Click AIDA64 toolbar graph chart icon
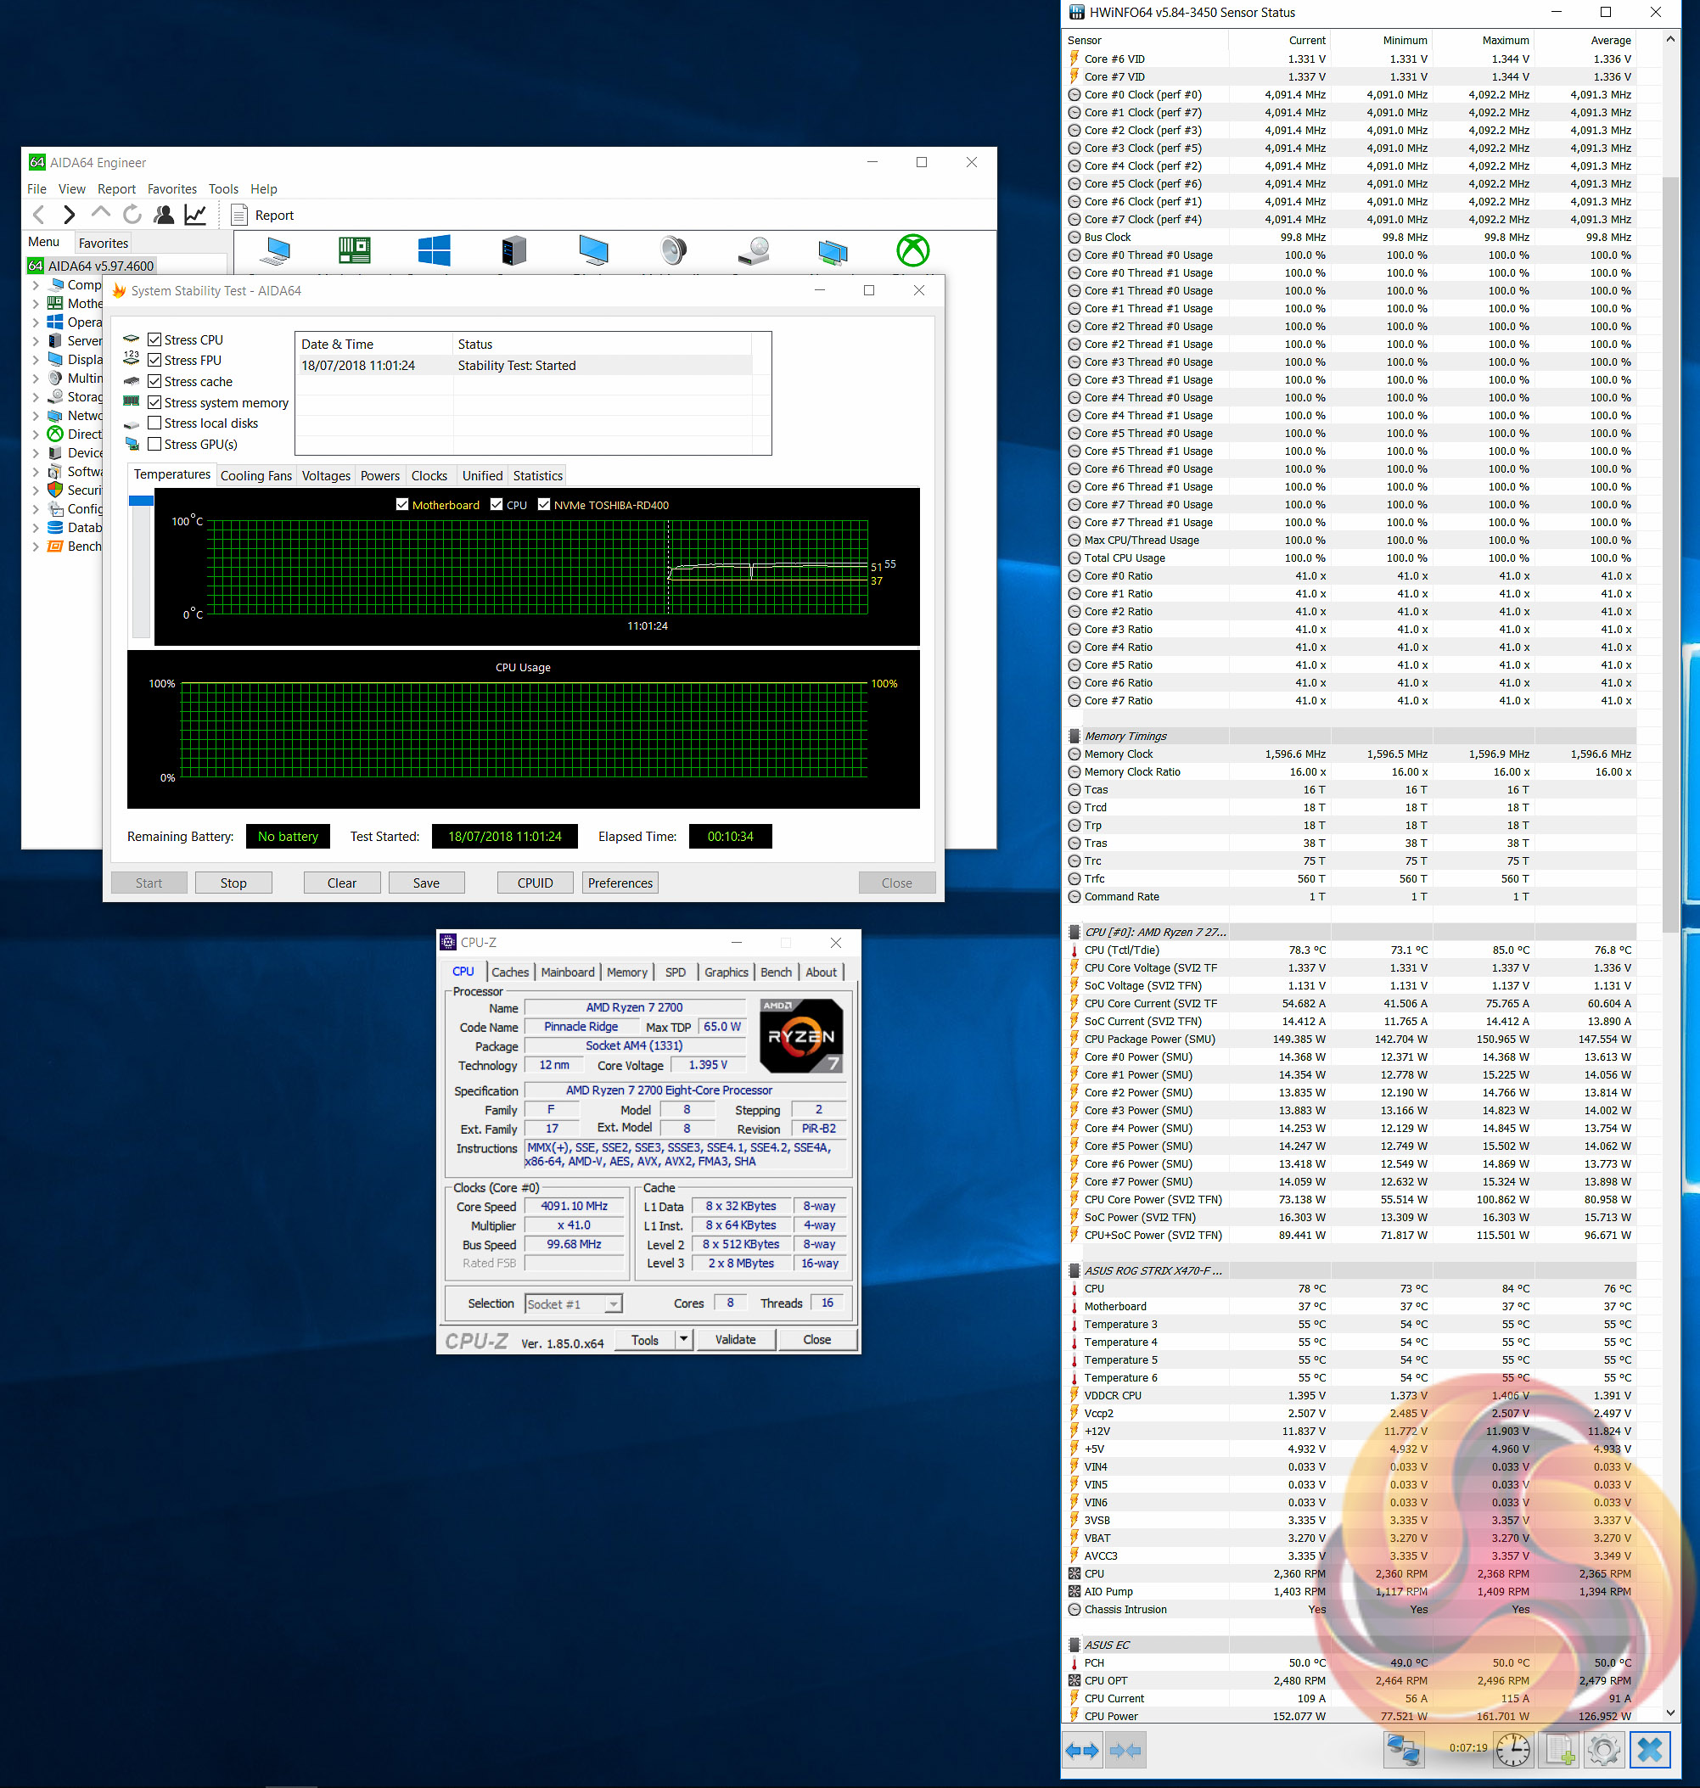This screenshot has height=1788, width=1700. 195,215
